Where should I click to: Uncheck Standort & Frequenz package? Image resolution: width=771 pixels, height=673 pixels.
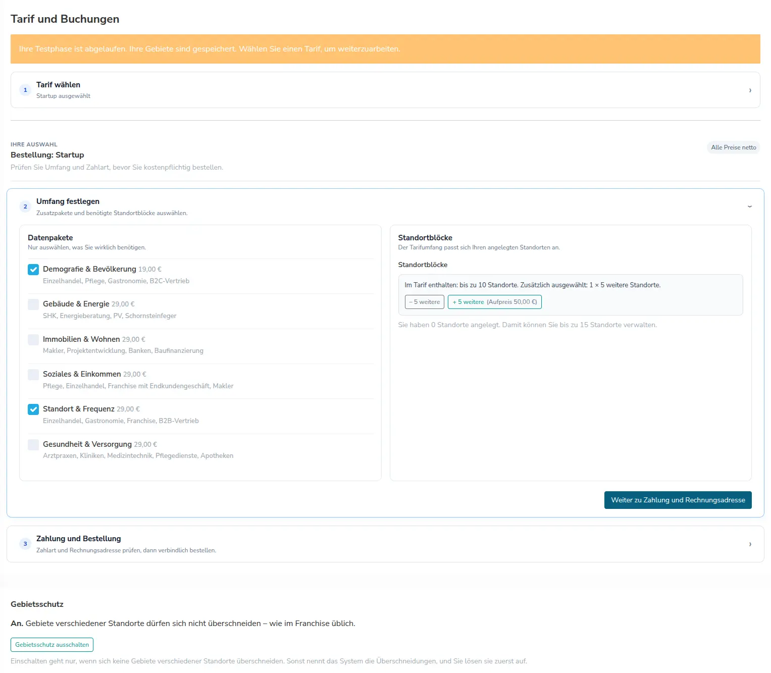33,409
